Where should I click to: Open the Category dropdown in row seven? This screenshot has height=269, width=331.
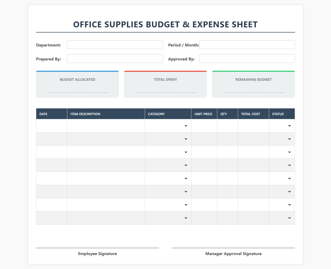(168, 205)
